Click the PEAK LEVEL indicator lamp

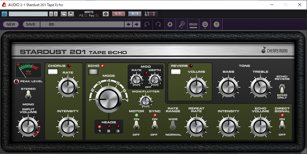point(17,81)
